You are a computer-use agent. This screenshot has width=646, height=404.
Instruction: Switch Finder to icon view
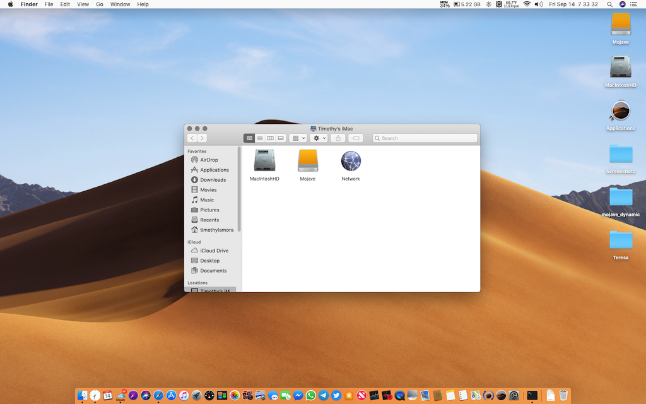(x=249, y=138)
